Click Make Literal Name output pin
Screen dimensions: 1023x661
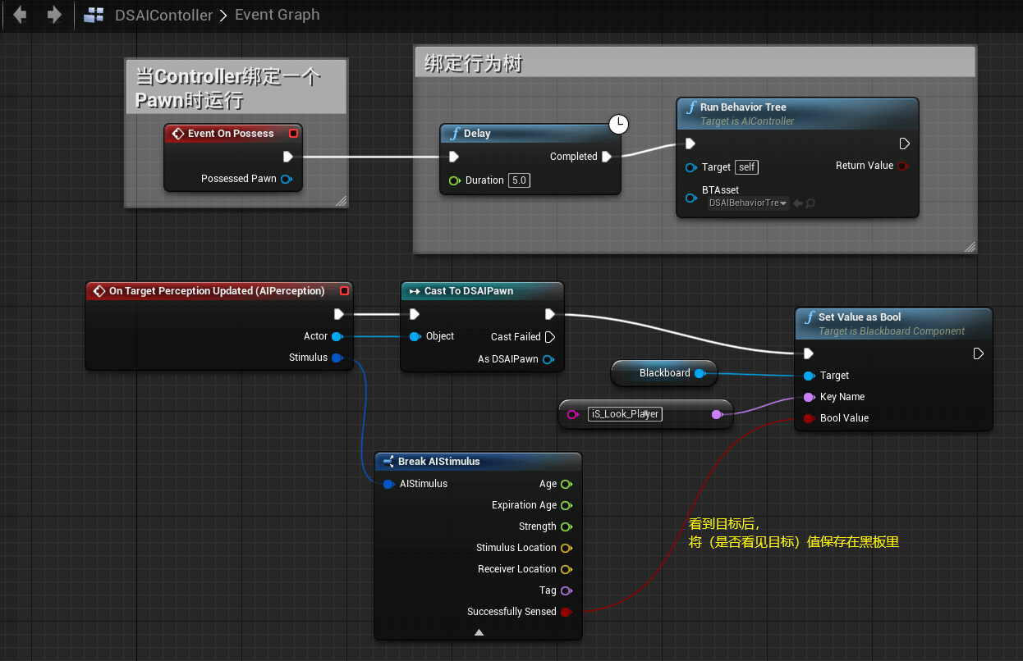click(717, 415)
